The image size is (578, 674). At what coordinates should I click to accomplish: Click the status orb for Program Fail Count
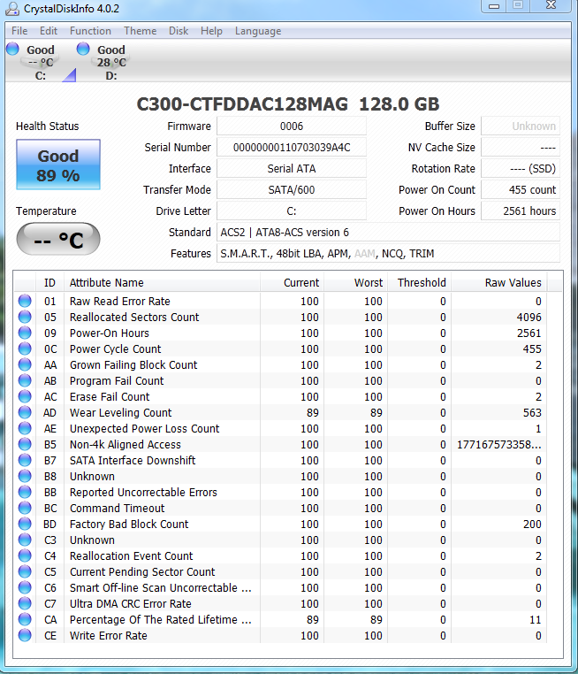point(25,380)
